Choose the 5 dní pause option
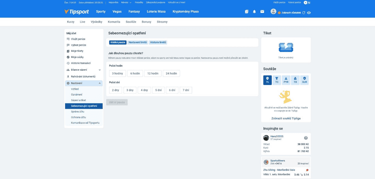 point(159,90)
